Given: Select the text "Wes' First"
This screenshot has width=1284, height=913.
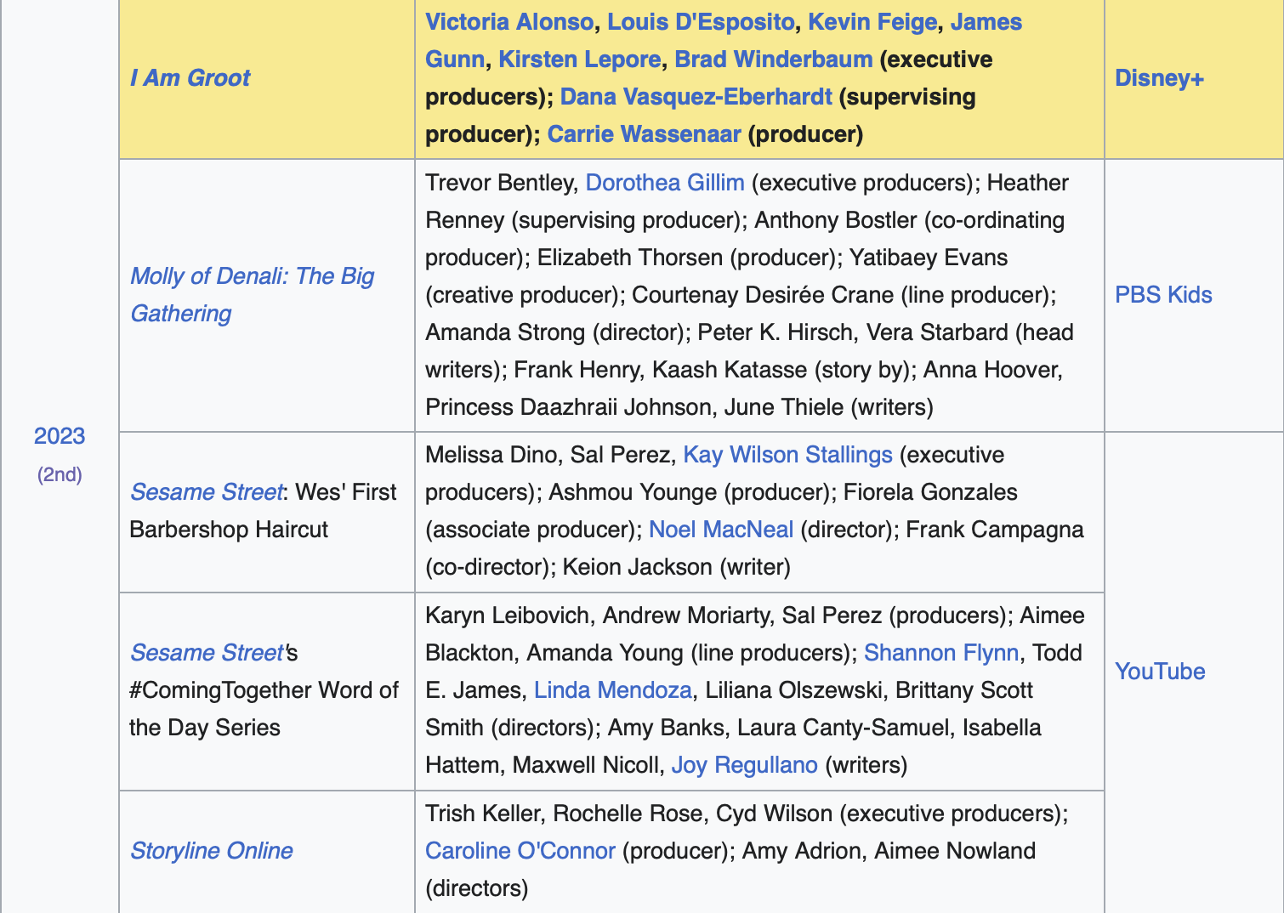Looking at the screenshot, I should coord(346,492).
